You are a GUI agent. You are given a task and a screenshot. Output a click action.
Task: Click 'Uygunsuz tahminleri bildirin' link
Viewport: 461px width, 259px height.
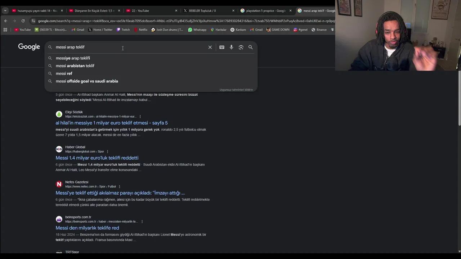coord(236,90)
